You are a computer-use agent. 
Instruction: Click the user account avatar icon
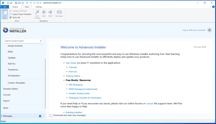pos(209,30)
